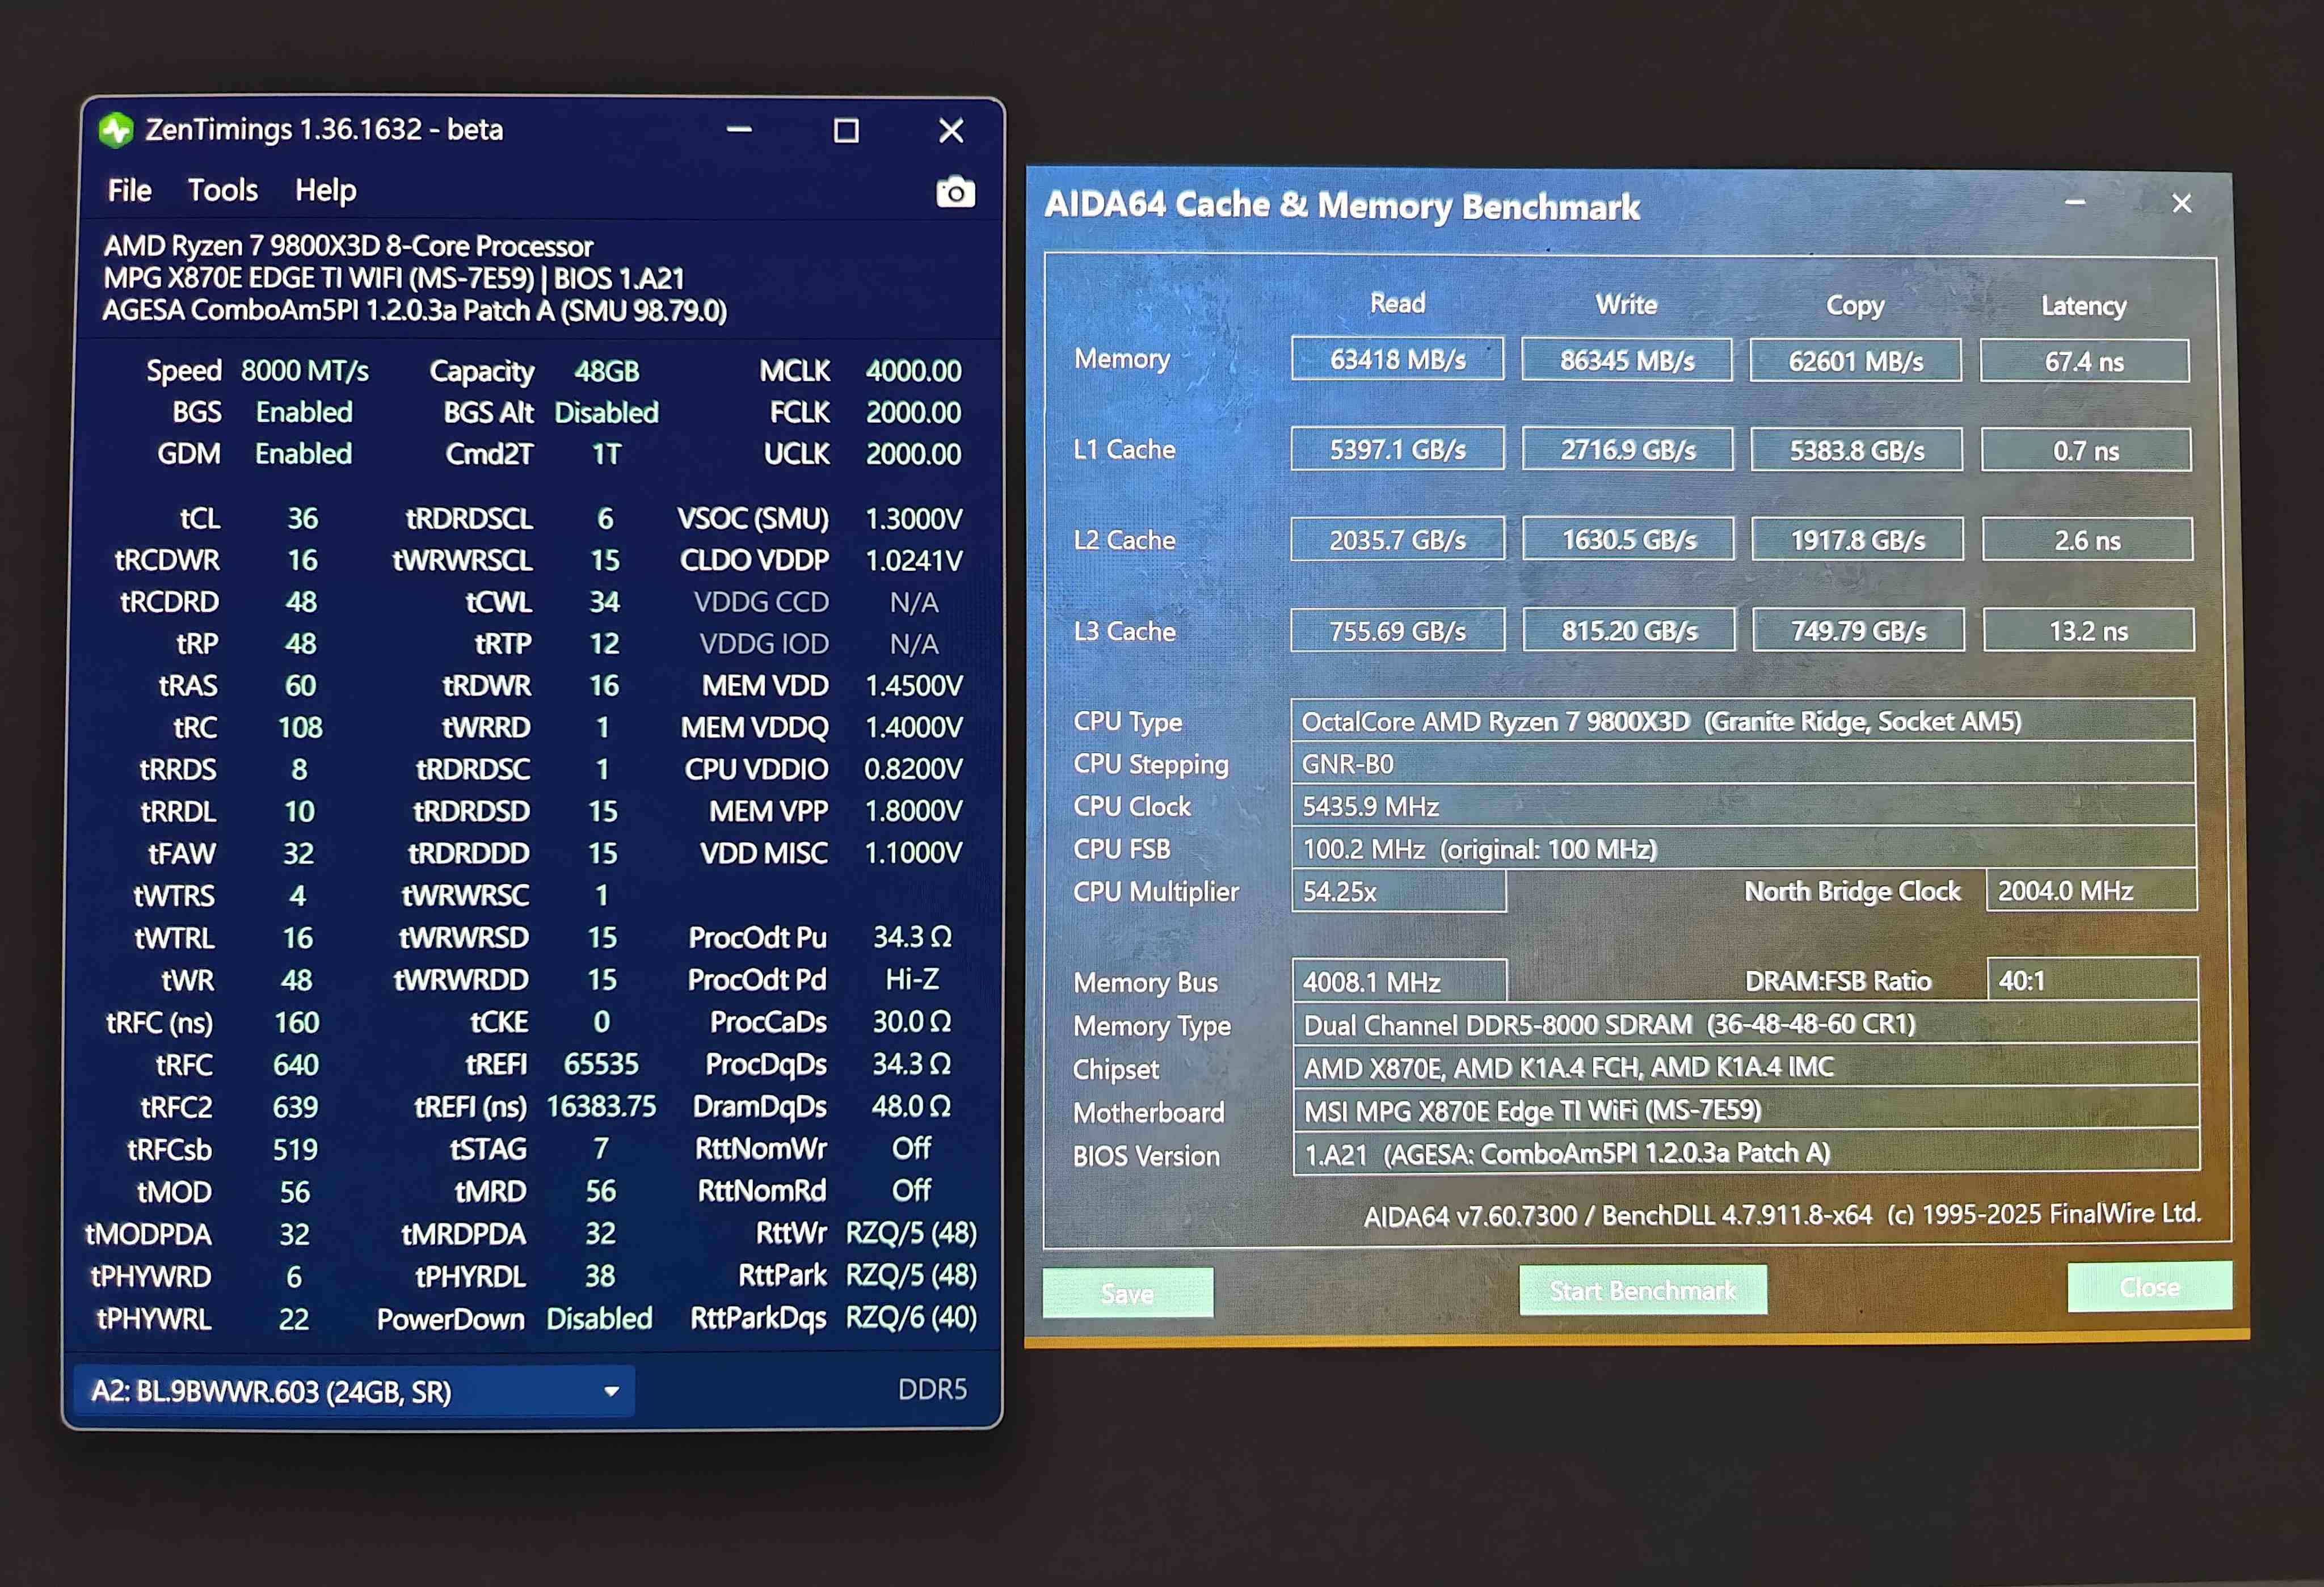Click the L2 Cache Write 1630.5 GB/s field
The height and width of the screenshot is (1587, 2324).
click(x=1629, y=540)
